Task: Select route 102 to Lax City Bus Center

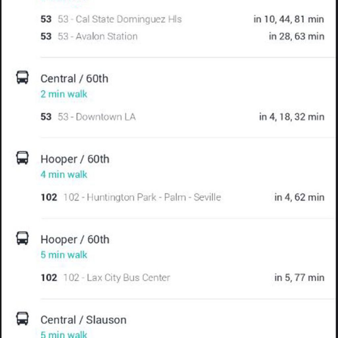Action: (x=105, y=278)
